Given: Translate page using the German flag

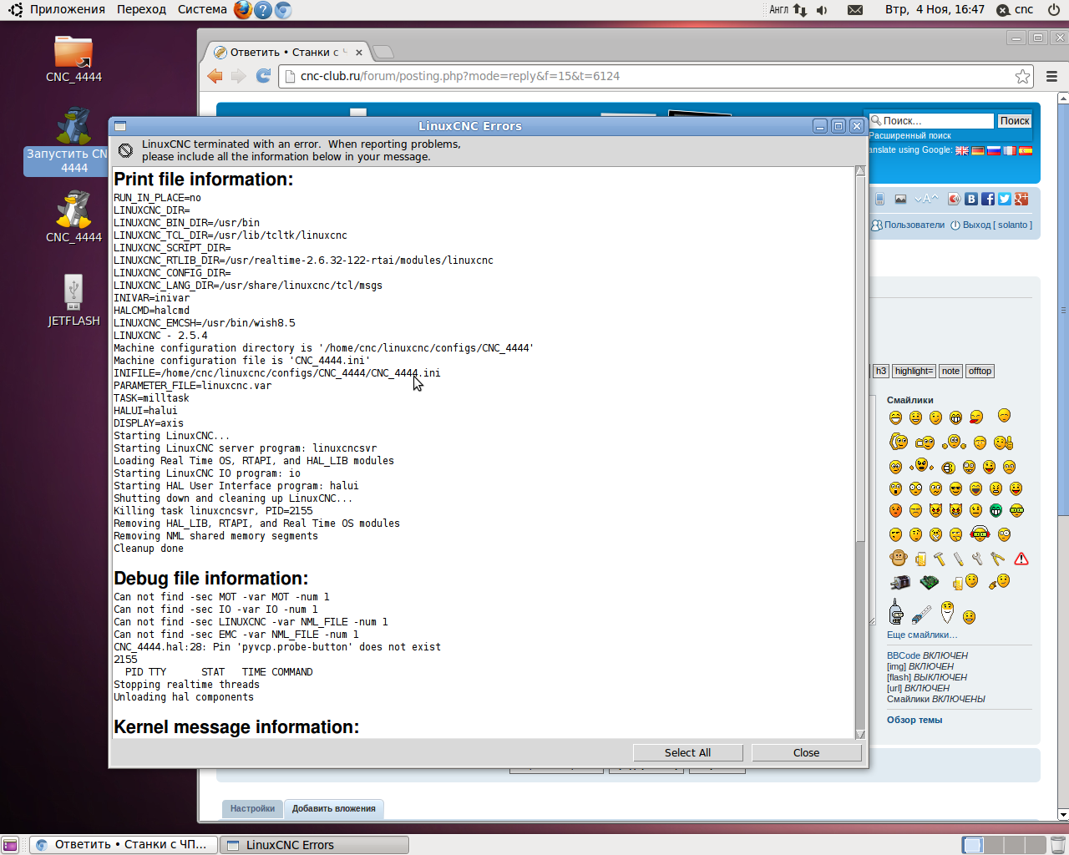Looking at the screenshot, I should click(x=978, y=150).
